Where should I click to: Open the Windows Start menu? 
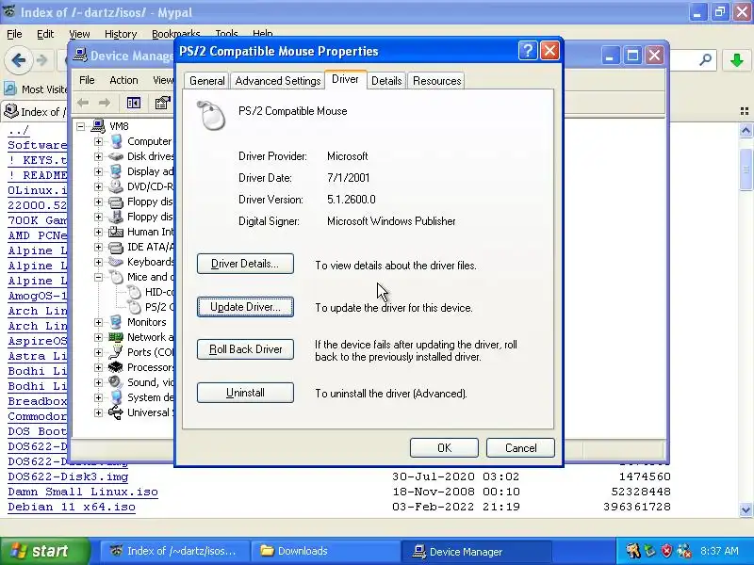coord(43,551)
